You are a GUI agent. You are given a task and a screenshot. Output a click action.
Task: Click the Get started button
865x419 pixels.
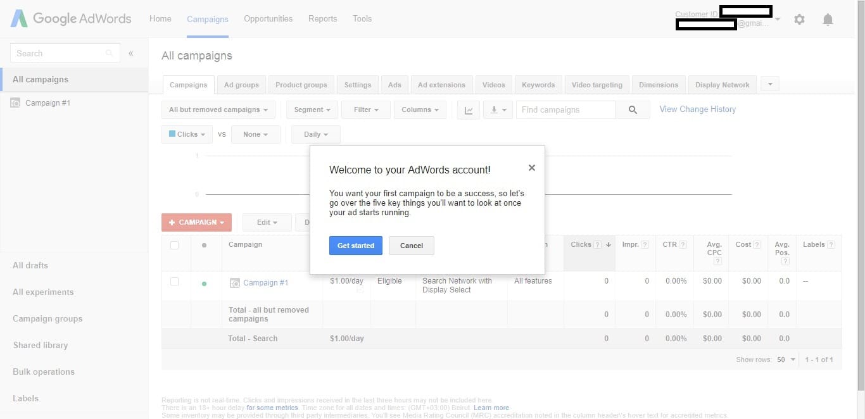[x=356, y=246]
